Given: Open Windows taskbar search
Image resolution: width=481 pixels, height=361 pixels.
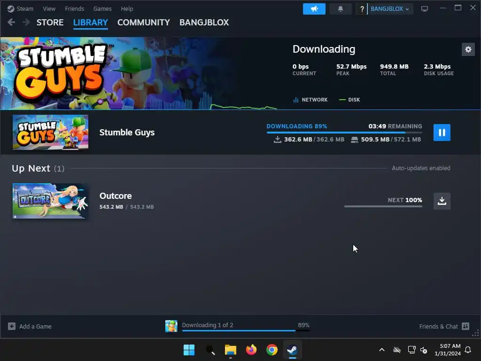Looking at the screenshot, I should point(210,350).
